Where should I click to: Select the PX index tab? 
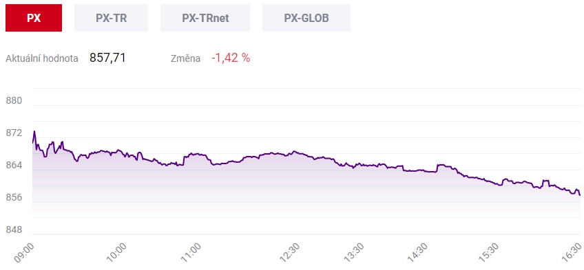(34, 18)
